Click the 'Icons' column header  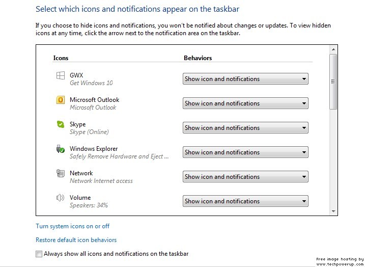click(61, 58)
